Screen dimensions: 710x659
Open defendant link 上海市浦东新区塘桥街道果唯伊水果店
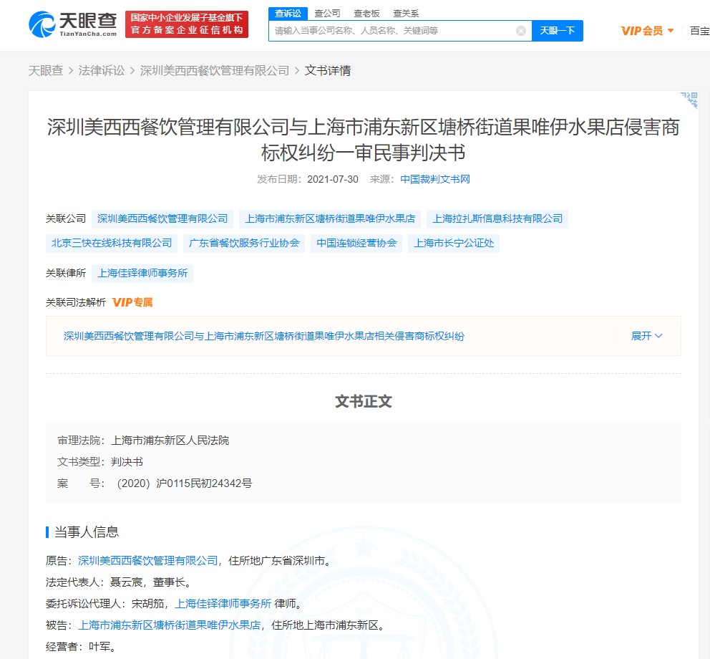(170, 625)
